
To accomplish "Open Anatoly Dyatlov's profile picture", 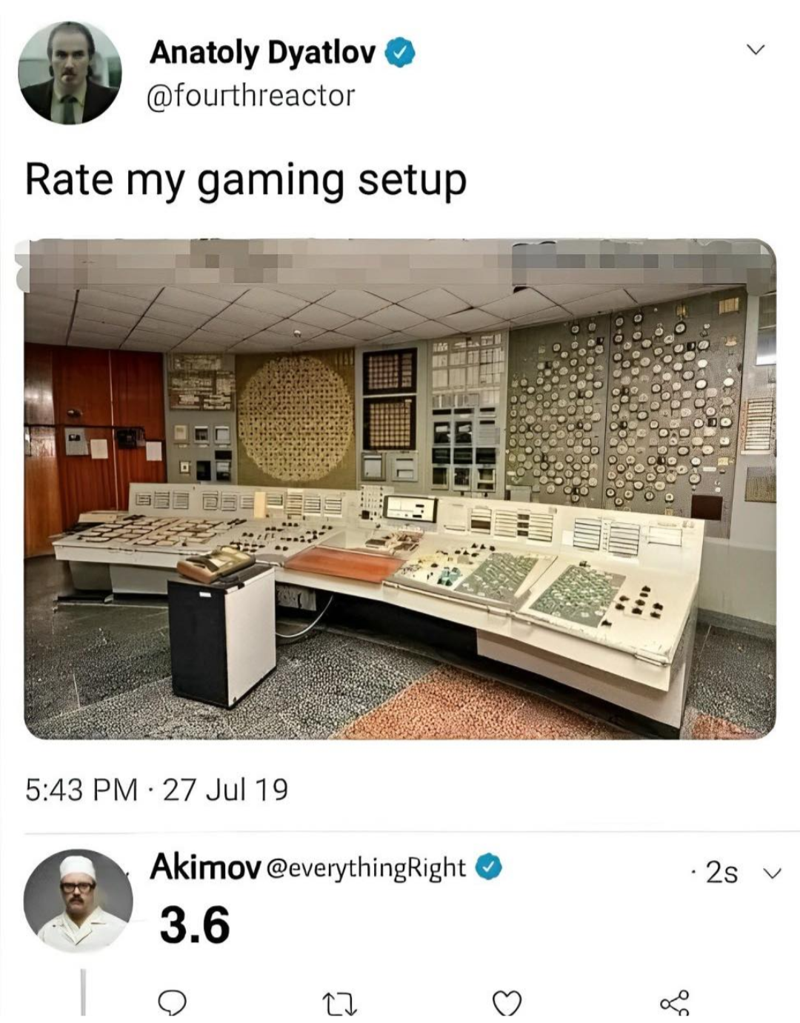I will [70, 72].
